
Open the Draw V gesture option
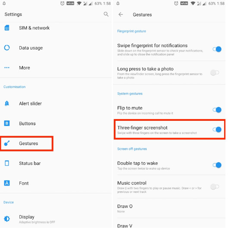(x=169, y=224)
